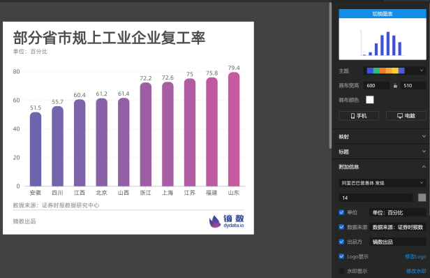Switch to 电脑 desktop layout
Viewport: 430px width, 278px height.
406,116
